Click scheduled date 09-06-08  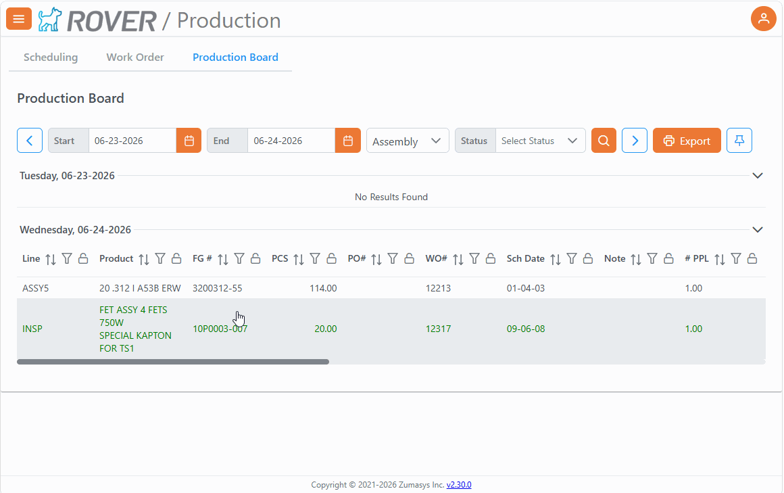tap(526, 329)
